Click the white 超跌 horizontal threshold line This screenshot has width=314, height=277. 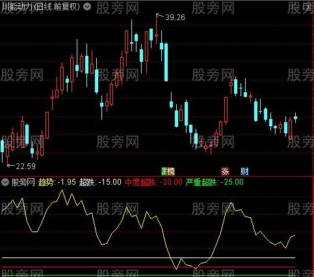coord(149,257)
